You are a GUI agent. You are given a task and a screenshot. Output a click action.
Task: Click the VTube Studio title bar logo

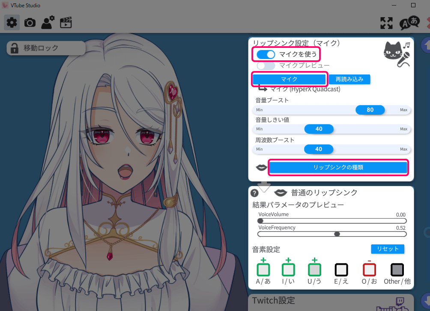(5, 5)
